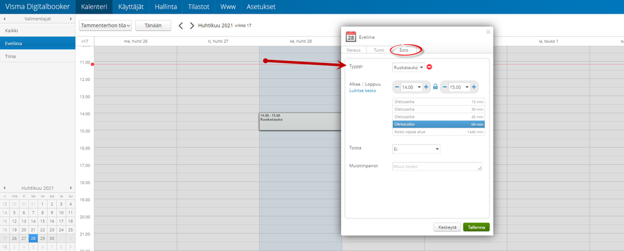Select Eveliina in the trainers list

click(x=37, y=43)
